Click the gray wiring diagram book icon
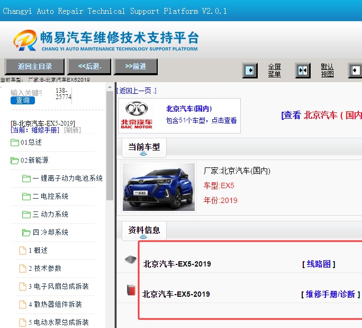Viewport: 362px width, 328px height. (131, 260)
